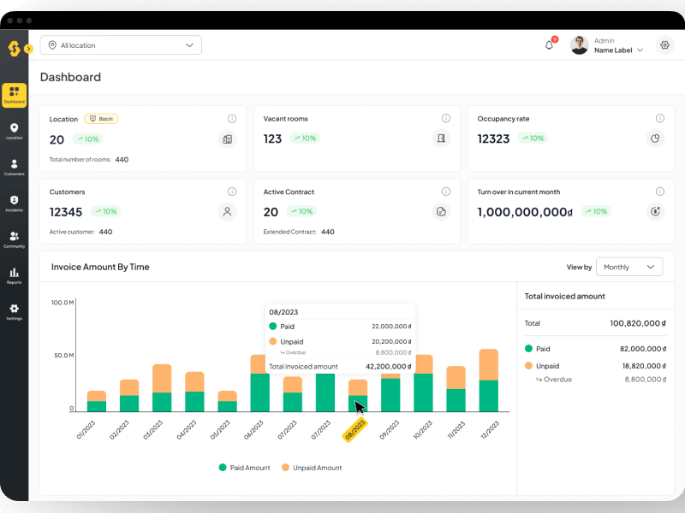
Task: Open Settings in the sidebar
Action: coord(14,312)
